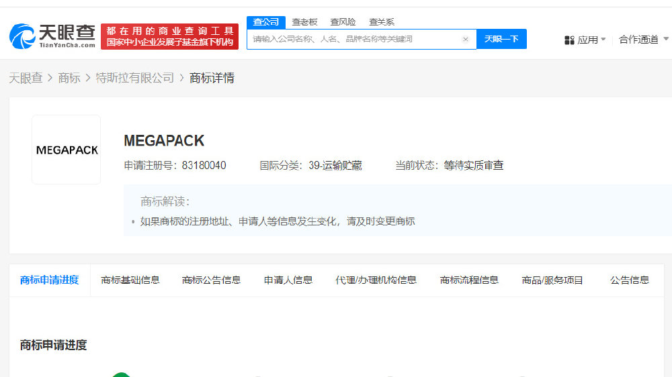Go to 天眼查 in the breadcrumb

tap(26, 78)
